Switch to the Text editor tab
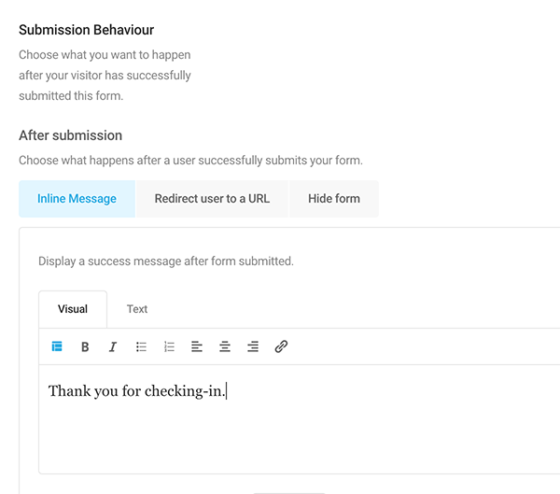This screenshot has width=560, height=494. click(x=137, y=309)
